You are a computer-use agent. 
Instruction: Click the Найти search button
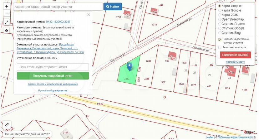click(x=113, y=7)
